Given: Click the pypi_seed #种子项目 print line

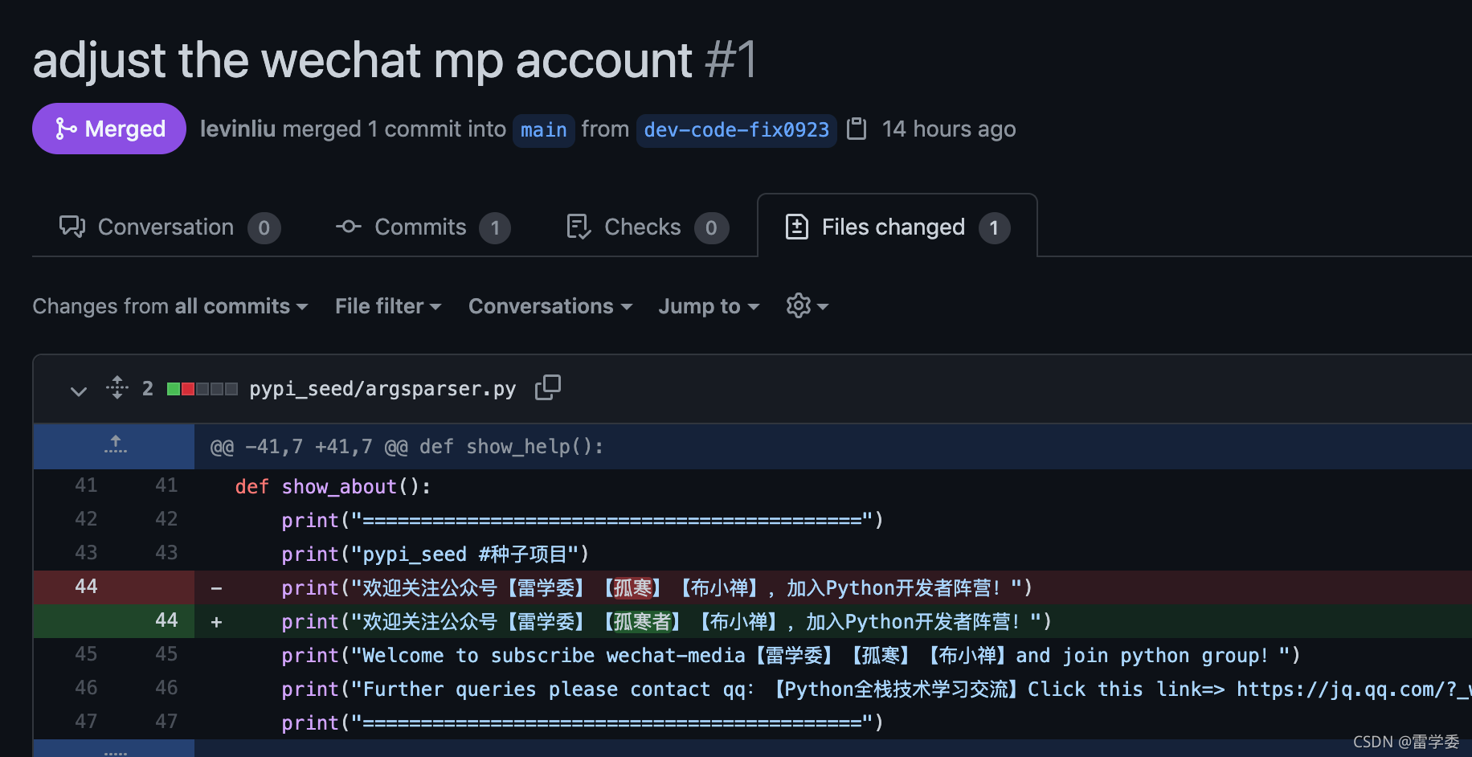Looking at the screenshot, I should [435, 554].
